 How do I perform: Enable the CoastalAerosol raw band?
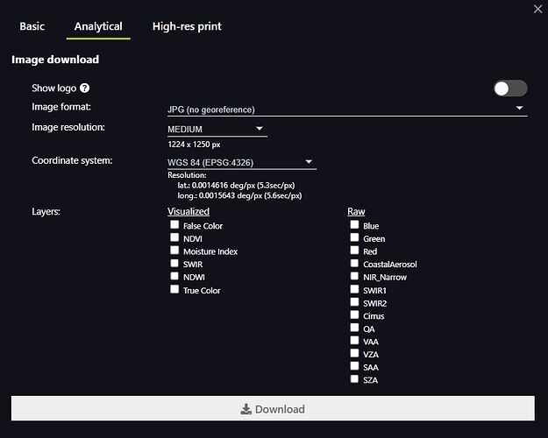coord(354,263)
